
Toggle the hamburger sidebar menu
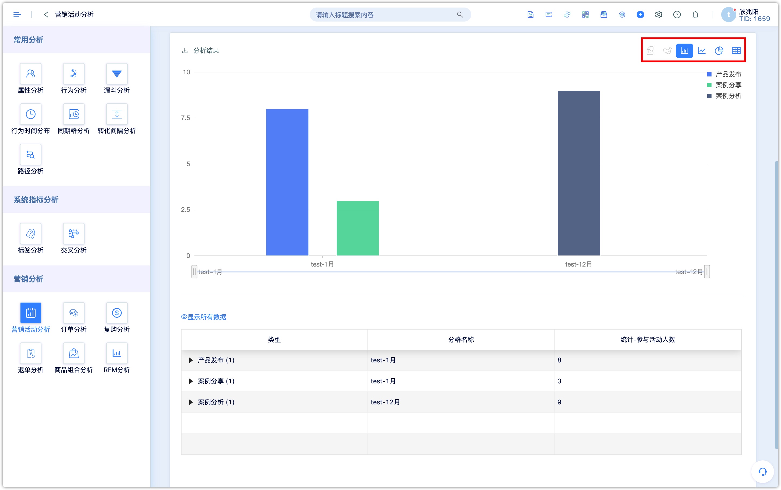point(17,15)
